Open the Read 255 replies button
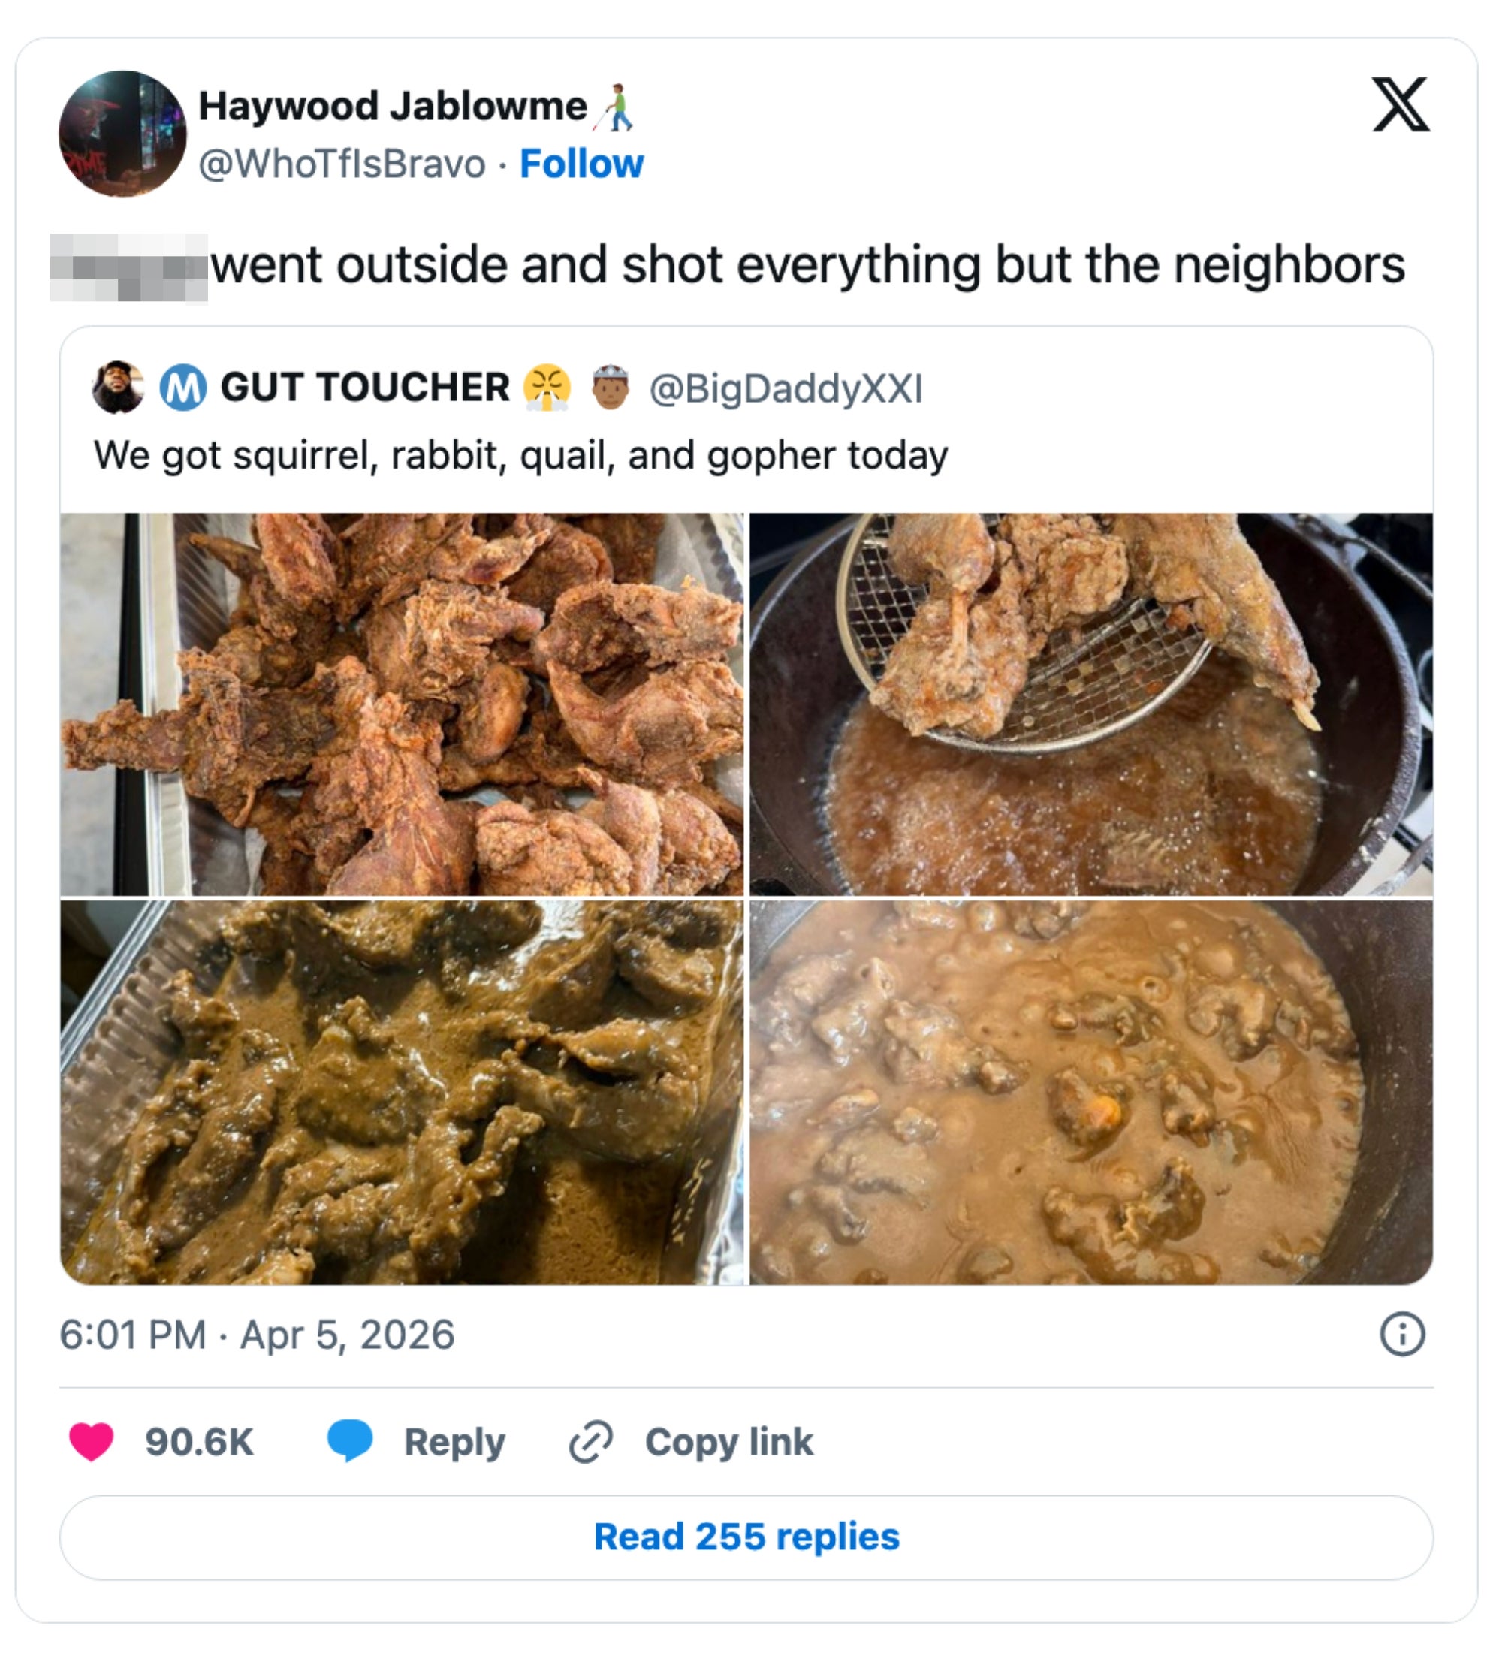The image size is (1502, 1659). (x=746, y=1537)
